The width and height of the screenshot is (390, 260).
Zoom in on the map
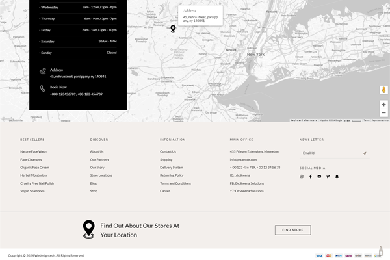pos(383,104)
